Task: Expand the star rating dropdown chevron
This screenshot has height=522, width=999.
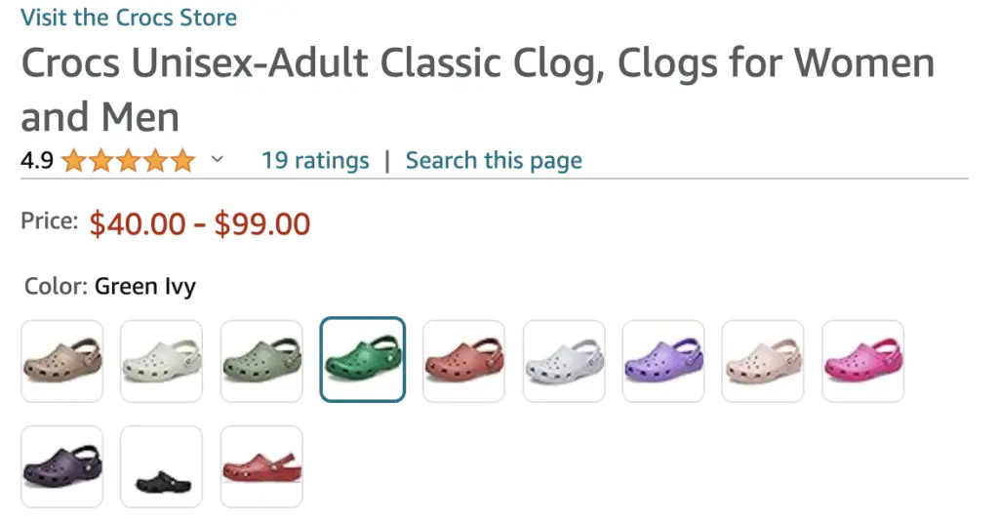Action: point(218,160)
